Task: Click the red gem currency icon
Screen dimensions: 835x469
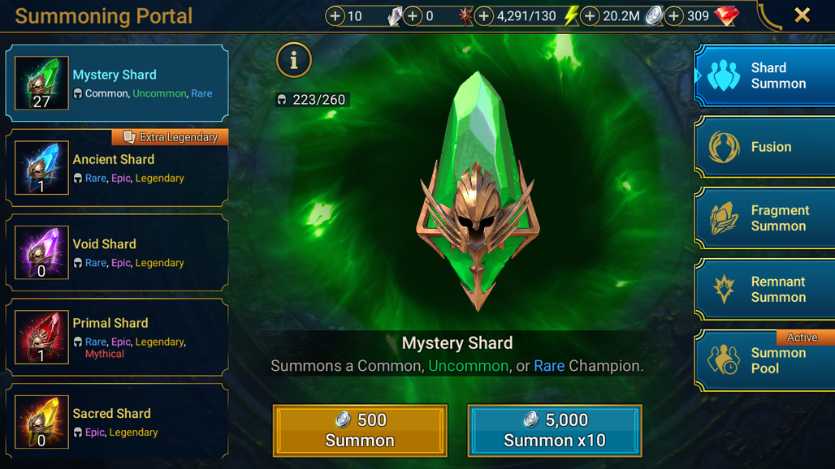Action: click(x=726, y=15)
